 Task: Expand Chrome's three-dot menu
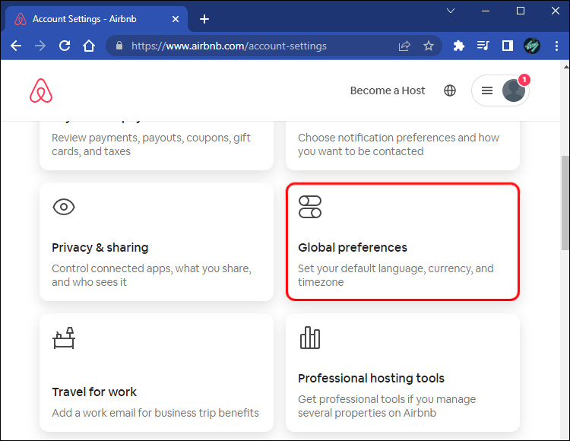(x=556, y=46)
